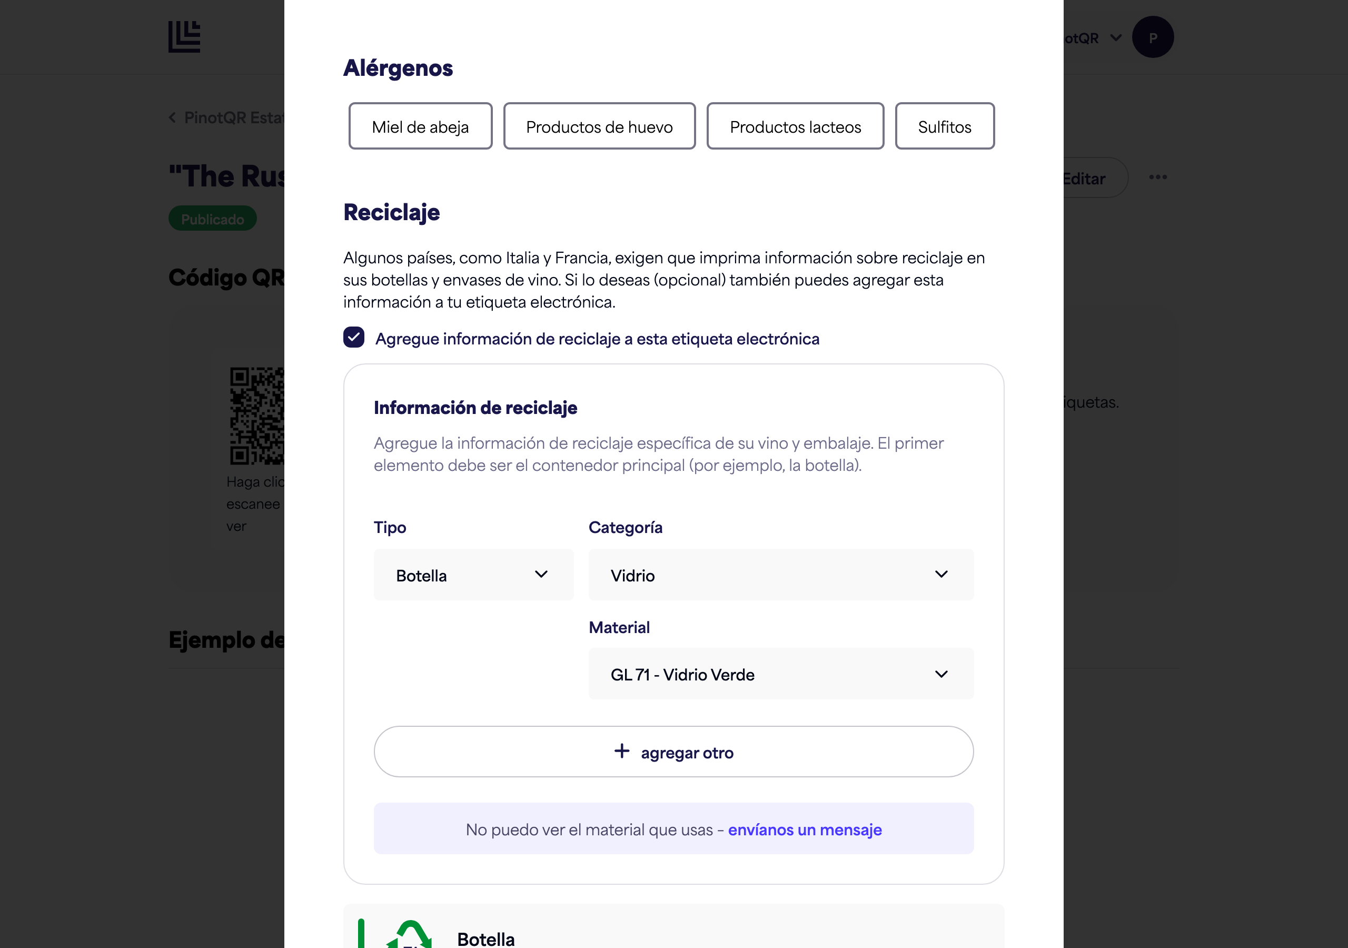Expand the Material dropdown GL 71 Vidrio Verde
The width and height of the screenshot is (1348, 948).
click(x=781, y=674)
